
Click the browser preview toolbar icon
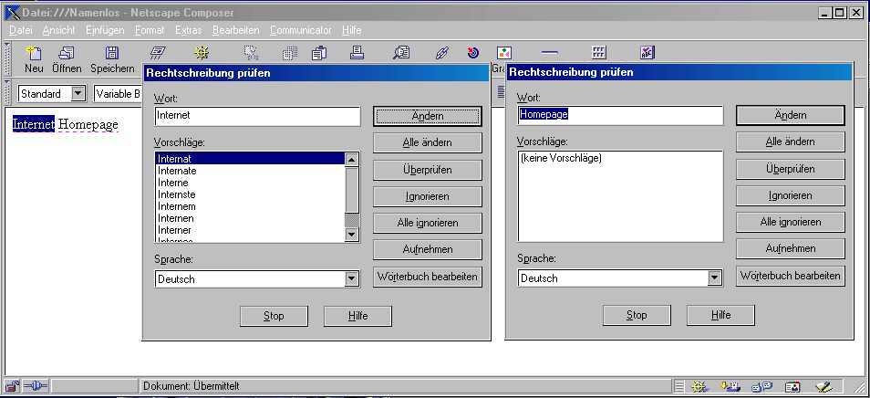click(x=202, y=53)
